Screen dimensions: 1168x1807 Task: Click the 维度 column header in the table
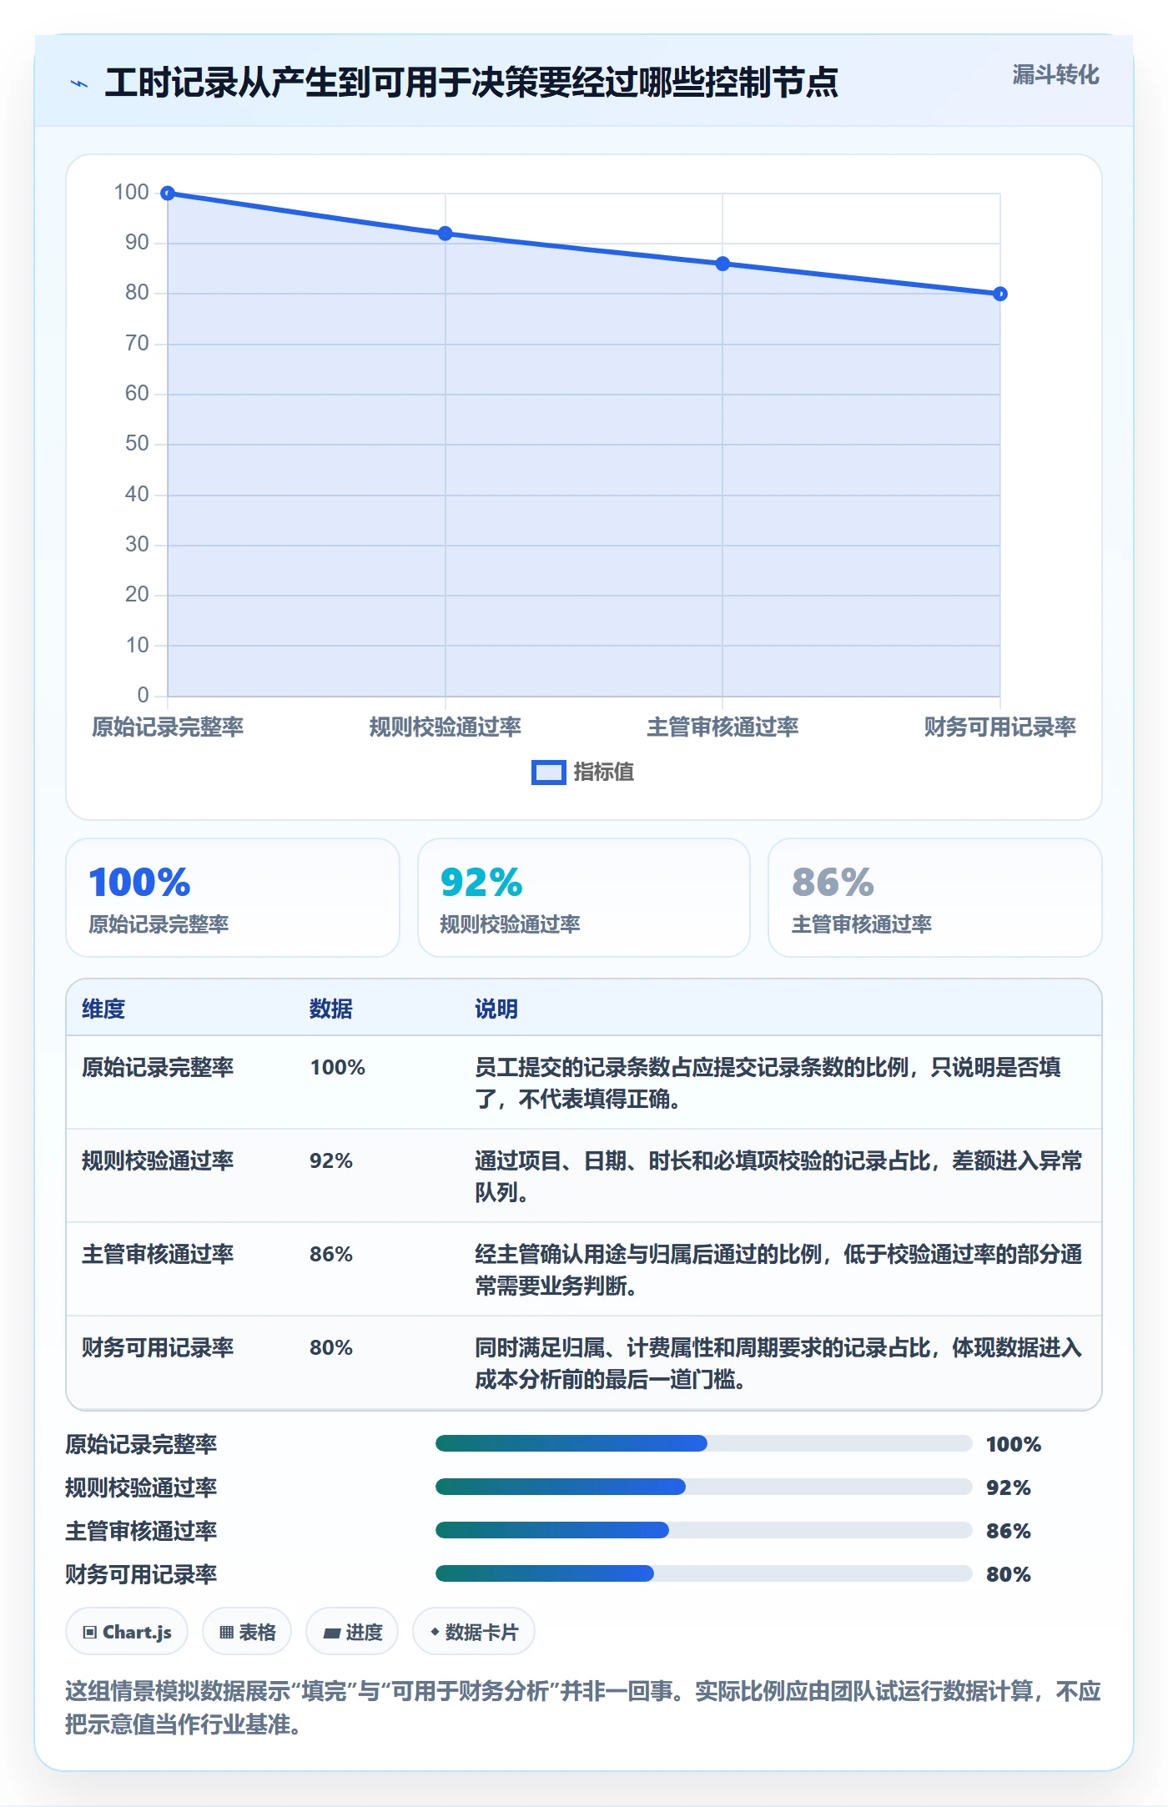tap(103, 1009)
